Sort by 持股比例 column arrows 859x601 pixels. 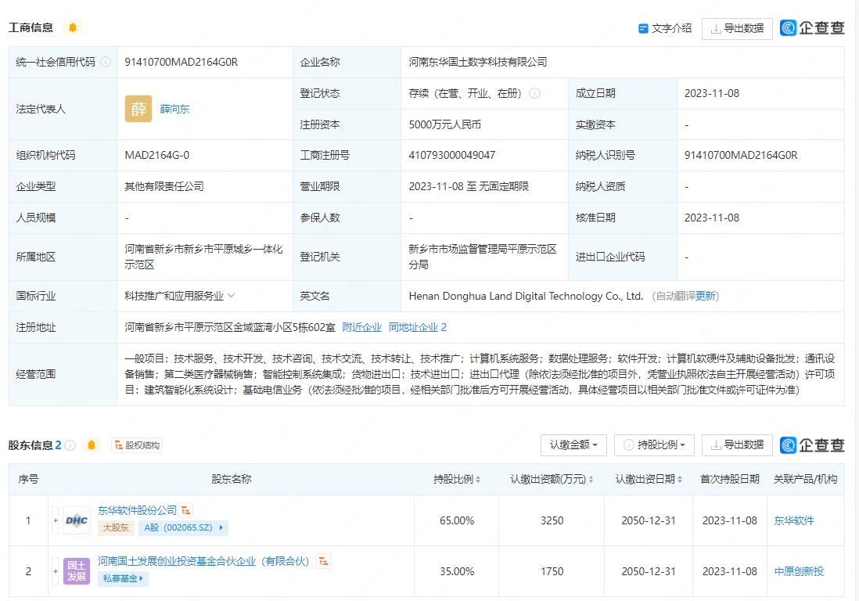(478, 480)
